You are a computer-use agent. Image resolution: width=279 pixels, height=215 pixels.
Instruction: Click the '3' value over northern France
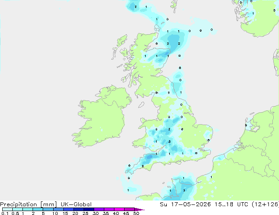click(184, 190)
